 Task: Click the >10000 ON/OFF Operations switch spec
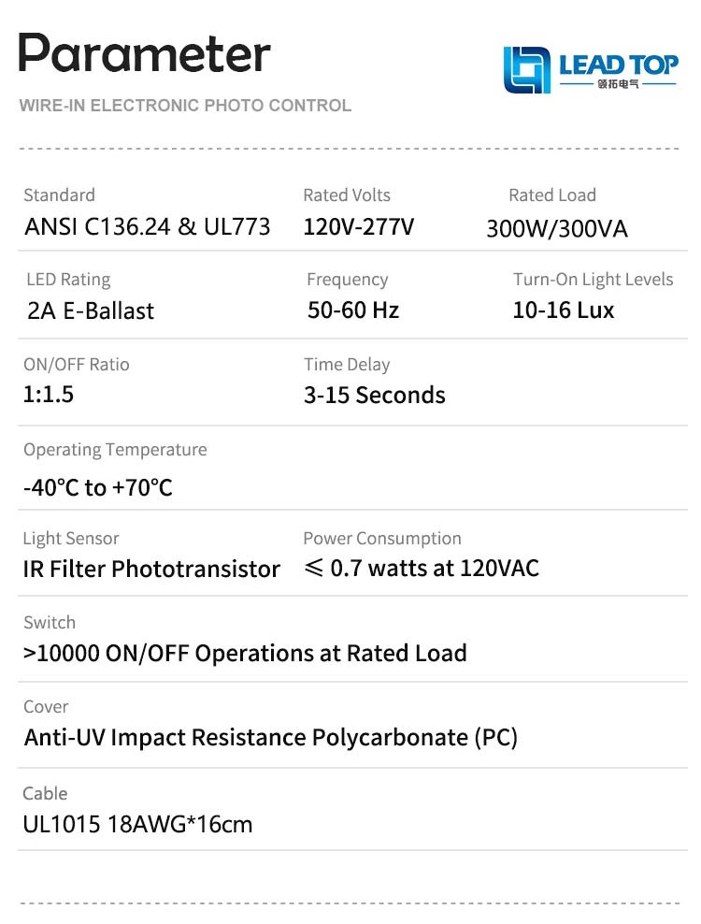[245, 653]
